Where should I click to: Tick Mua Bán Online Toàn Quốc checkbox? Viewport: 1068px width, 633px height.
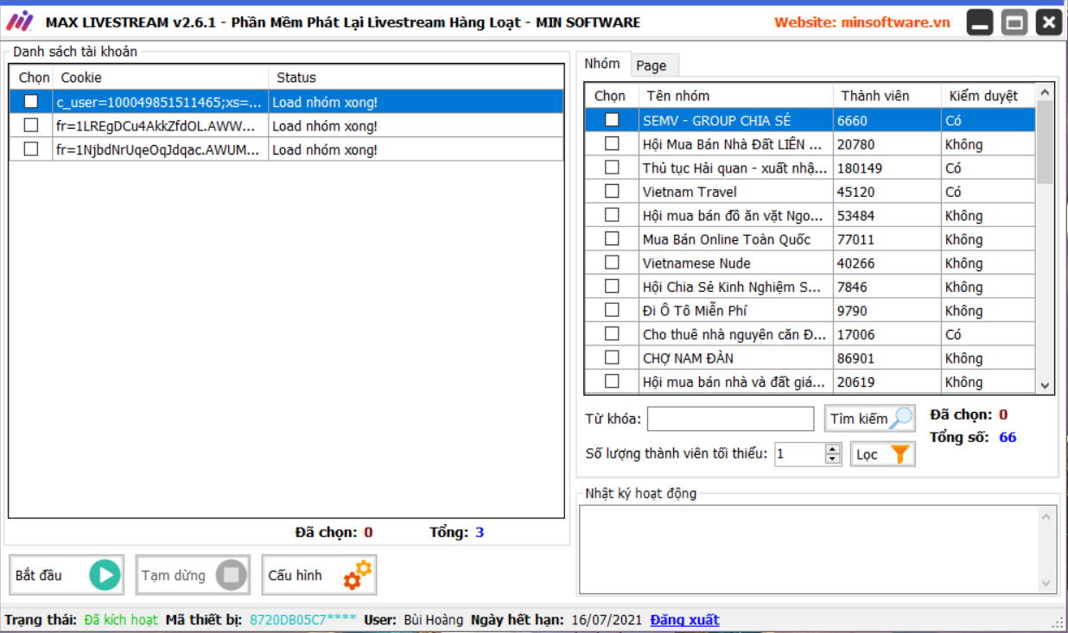tap(612, 239)
